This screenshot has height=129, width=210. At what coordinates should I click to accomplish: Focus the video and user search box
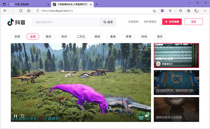pyautogui.click(x=66, y=22)
